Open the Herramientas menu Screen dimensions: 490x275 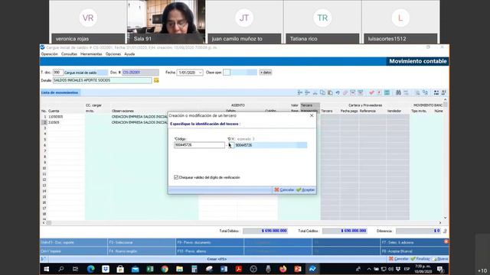pyautogui.click(x=91, y=54)
